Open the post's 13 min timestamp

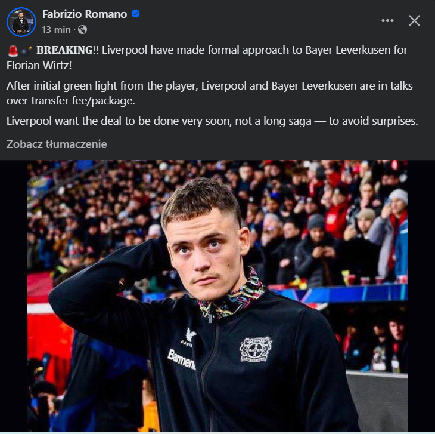tap(57, 30)
